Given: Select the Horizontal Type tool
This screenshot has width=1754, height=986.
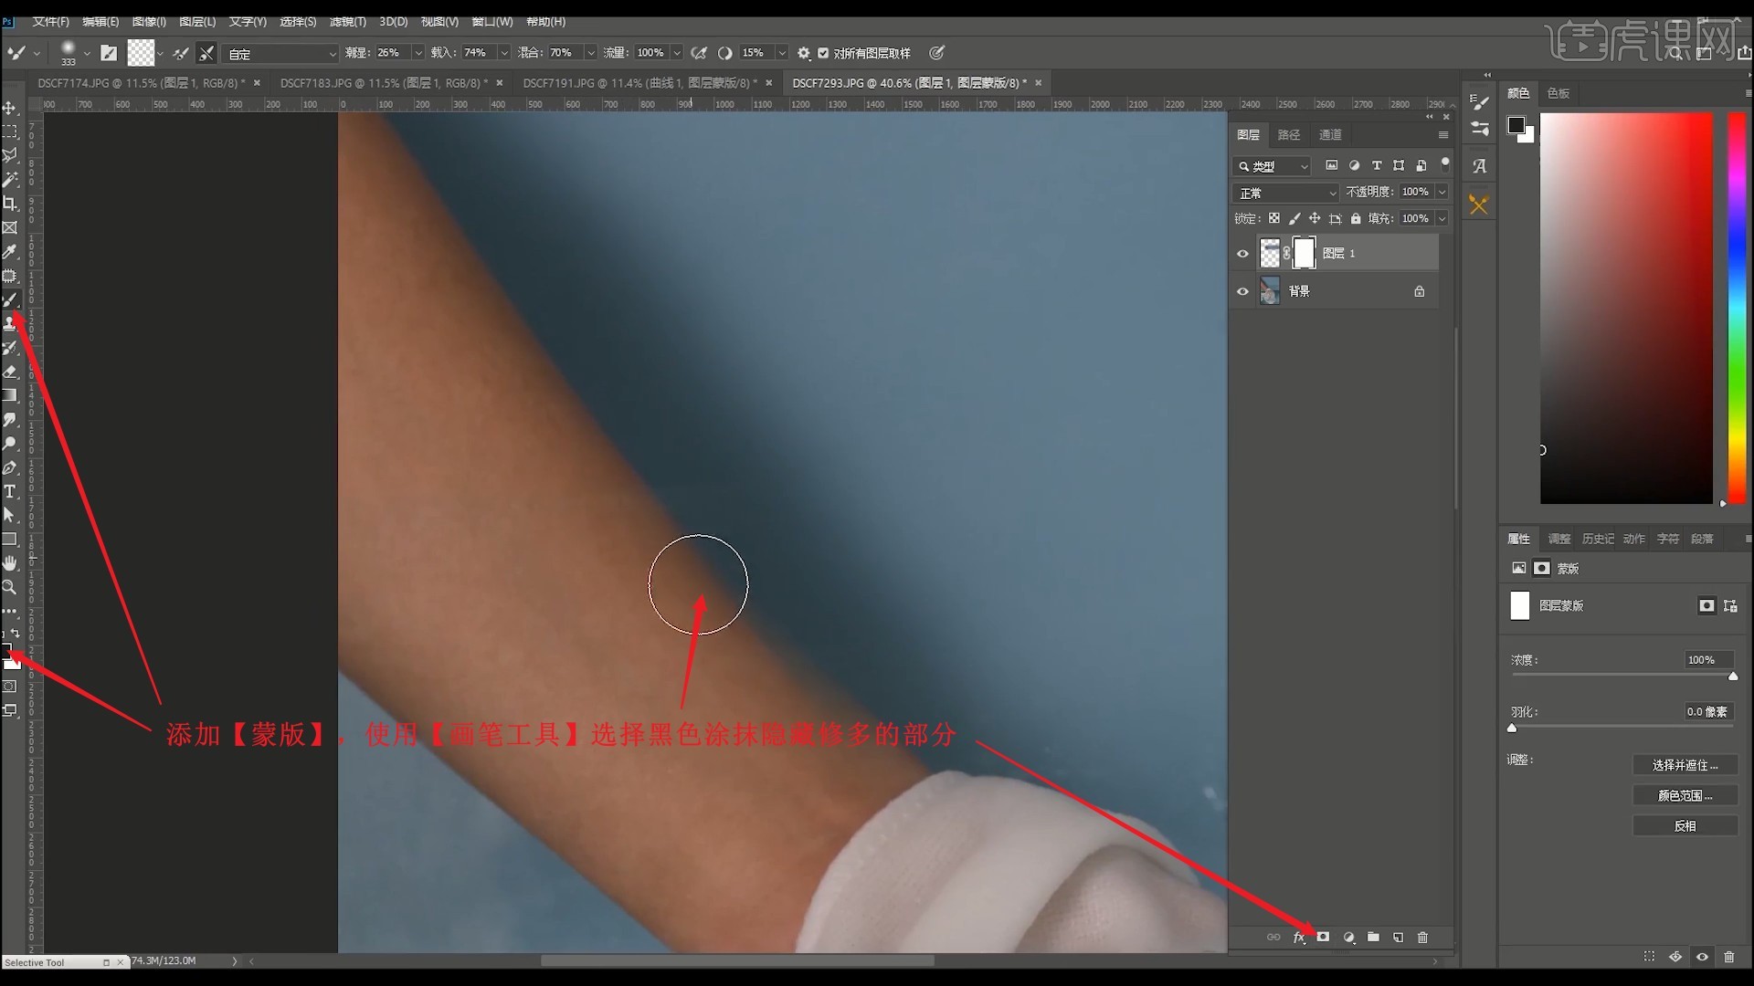Looking at the screenshot, I should [10, 491].
